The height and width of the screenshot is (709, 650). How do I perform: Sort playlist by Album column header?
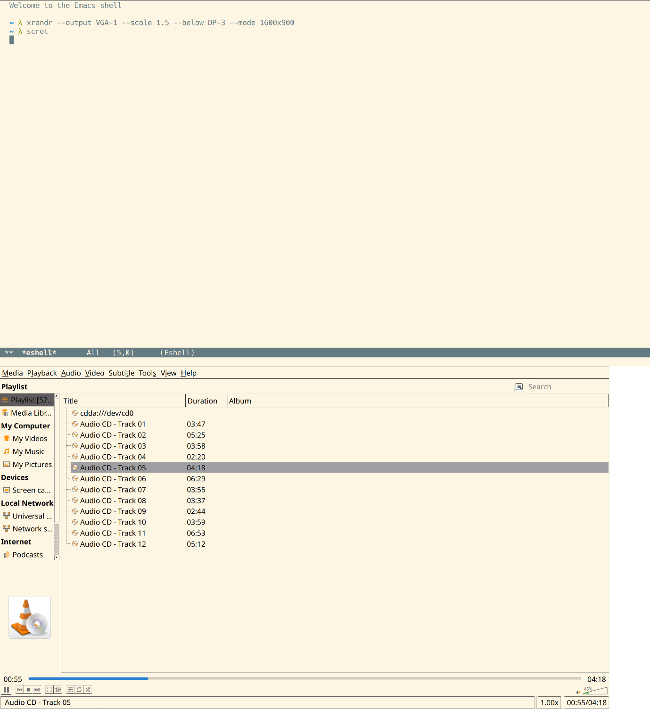[418, 401]
